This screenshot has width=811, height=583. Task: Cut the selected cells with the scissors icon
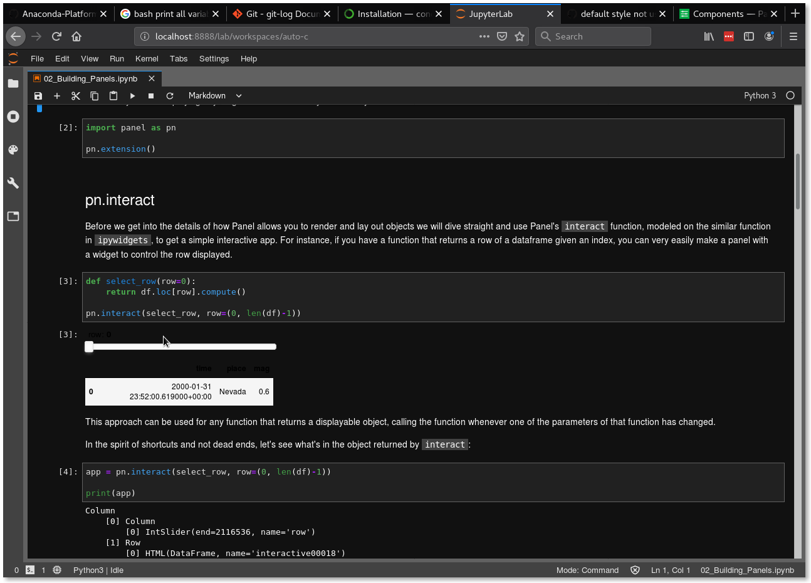pos(76,95)
